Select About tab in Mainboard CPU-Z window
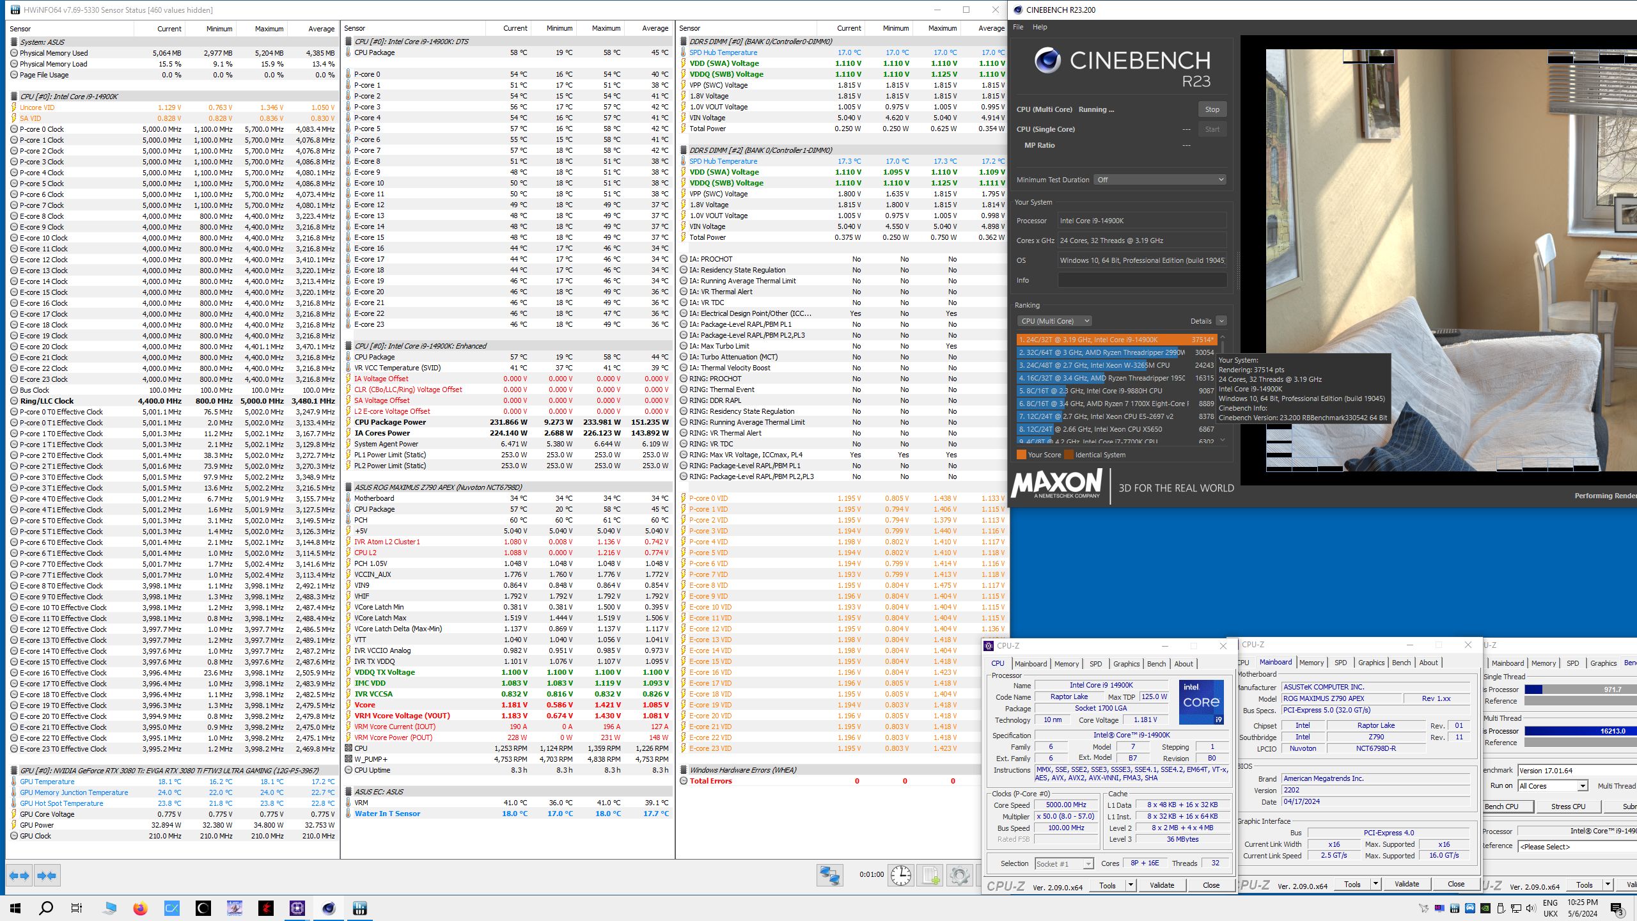The image size is (1637, 921). click(x=1429, y=663)
